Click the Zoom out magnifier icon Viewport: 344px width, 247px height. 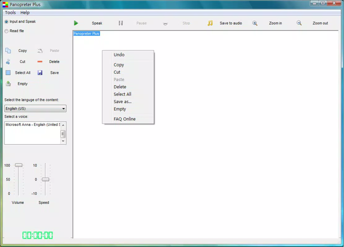[299, 23]
